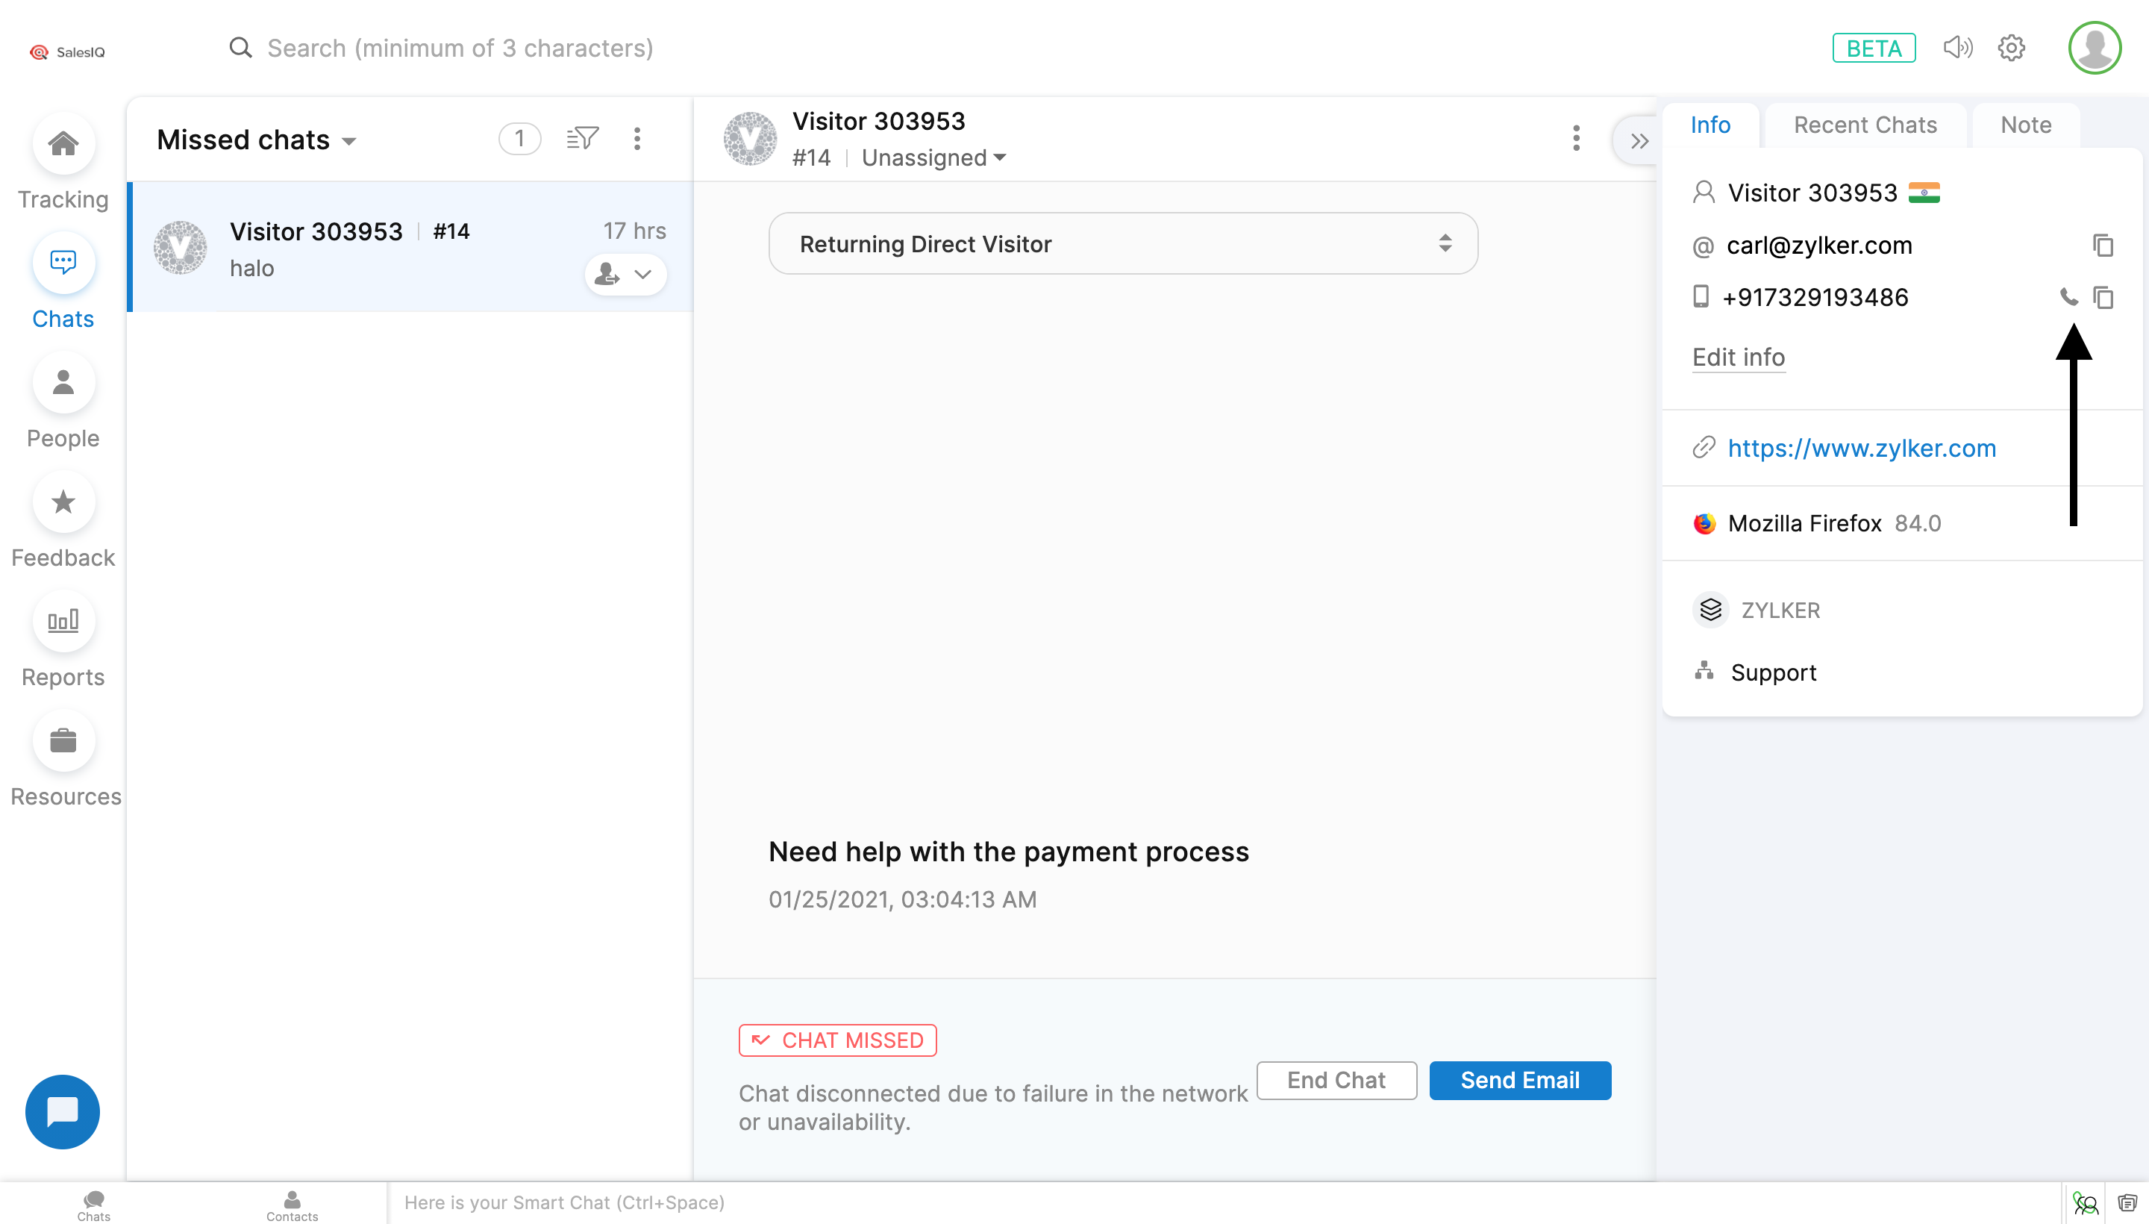Open the Feedback star icon
This screenshot has width=2149, height=1224.
click(63, 503)
